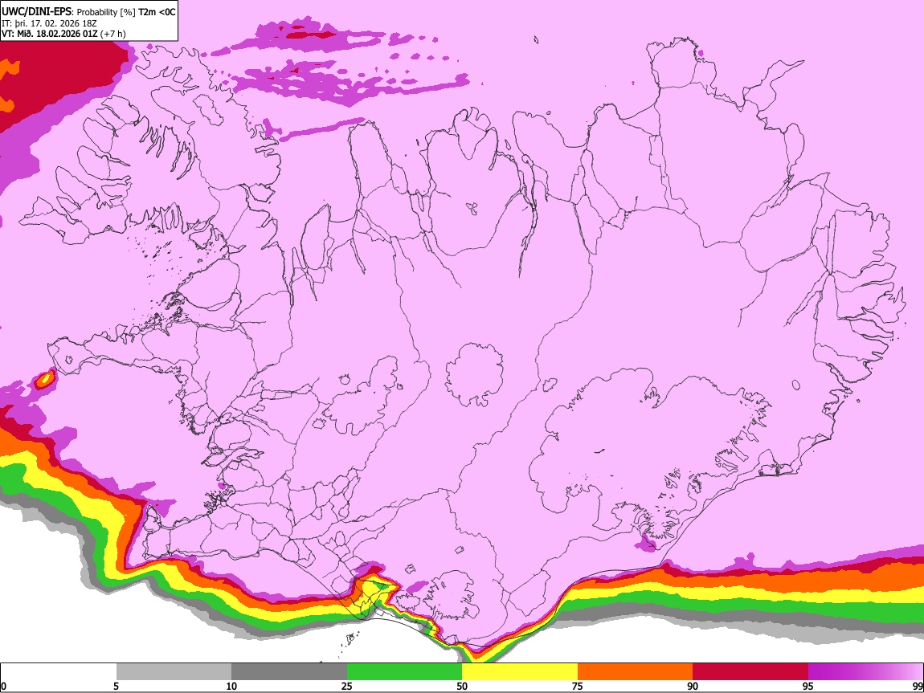Click the crimson 90-95 legend swatch
This screenshot has height=693, width=924.
[x=750, y=672]
